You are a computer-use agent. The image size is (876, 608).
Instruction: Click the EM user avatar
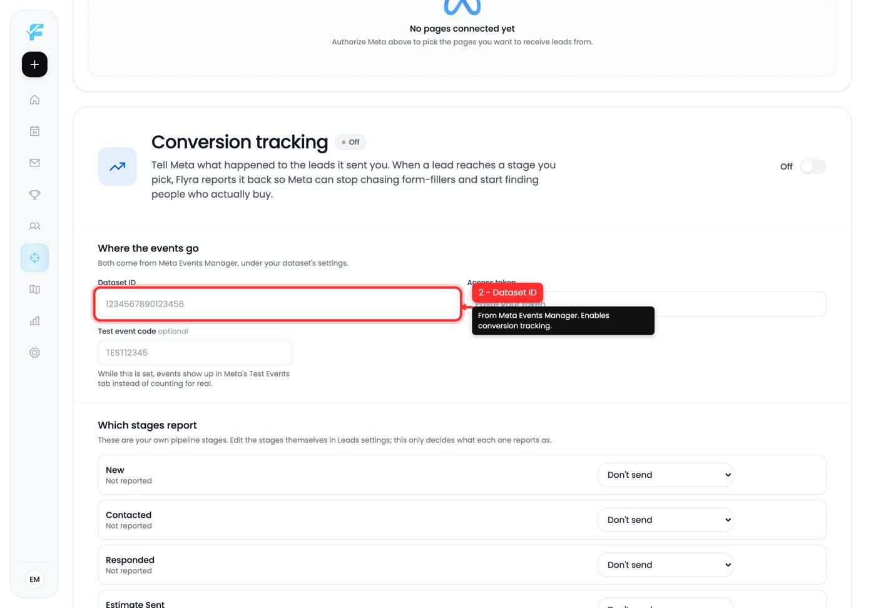[34, 579]
